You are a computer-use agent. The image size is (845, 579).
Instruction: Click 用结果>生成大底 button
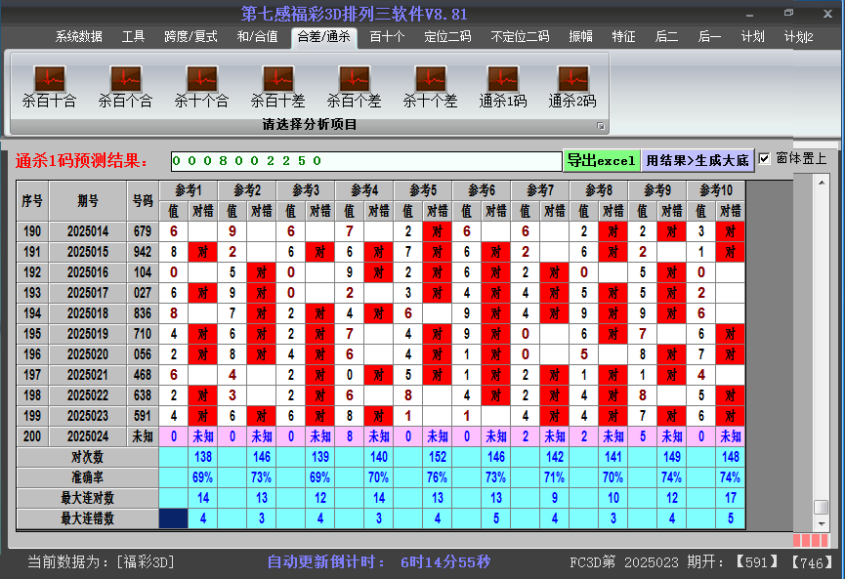click(x=697, y=161)
